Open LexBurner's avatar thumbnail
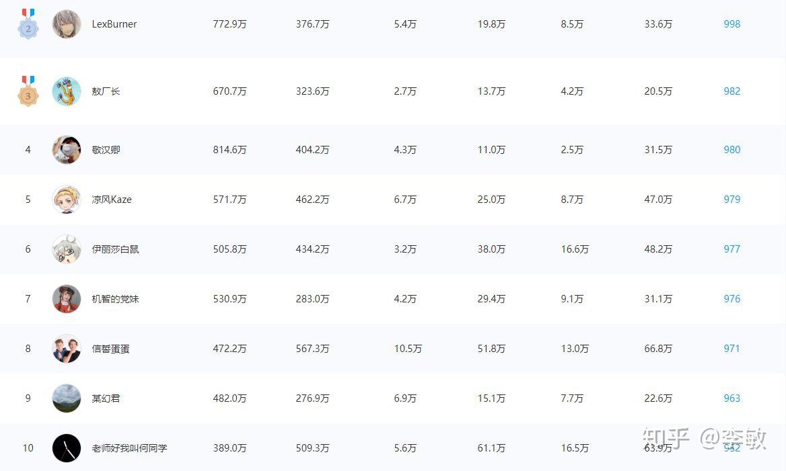The width and height of the screenshot is (786, 471). [67, 24]
